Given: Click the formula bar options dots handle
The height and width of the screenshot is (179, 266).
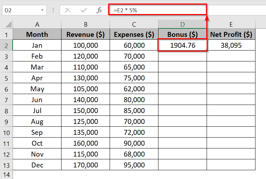Looking at the screenshot, I should click(53, 10).
